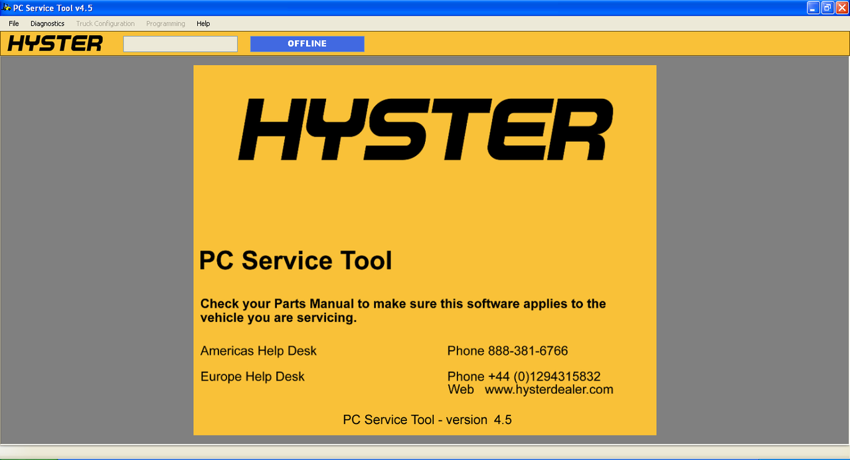
Task: Restore down the PC Service Tool window
Action: tap(827, 8)
